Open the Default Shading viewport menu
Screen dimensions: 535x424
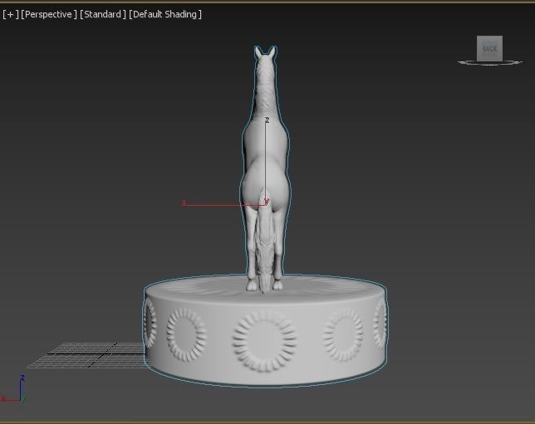point(165,14)
